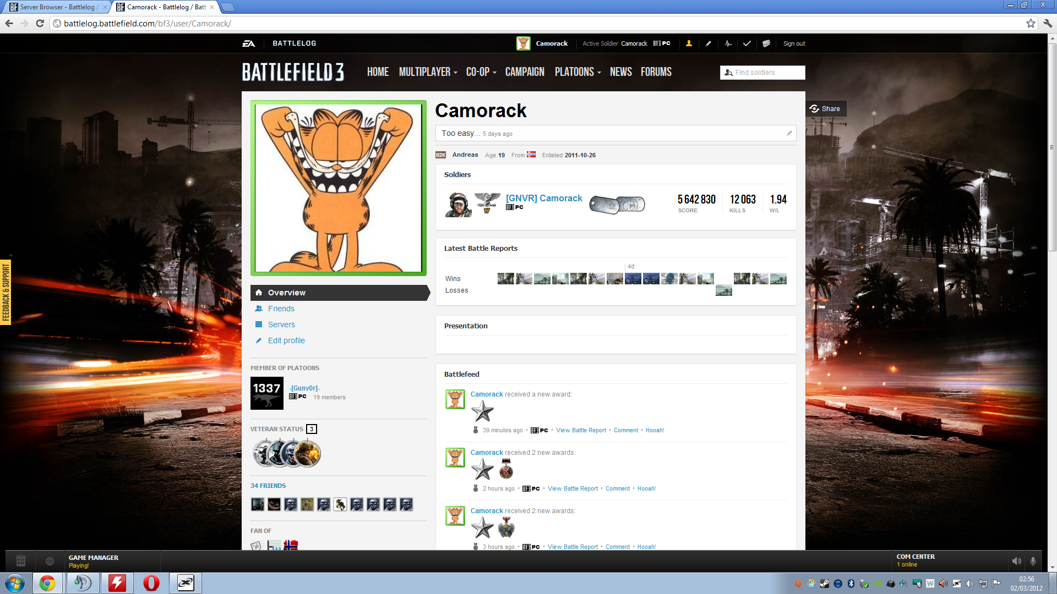Open the wrench menu in Chrome
Screen dimensions: 1057x594
point(1048,23)
